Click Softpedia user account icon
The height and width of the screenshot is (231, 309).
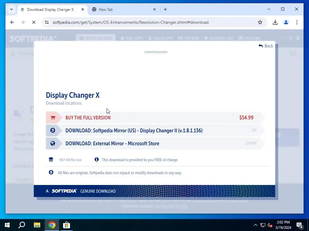[298, 38]
